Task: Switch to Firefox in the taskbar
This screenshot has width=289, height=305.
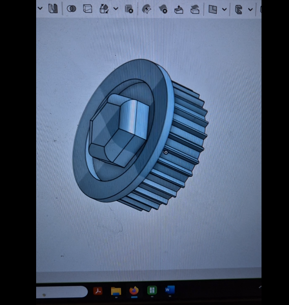Action: (x=134, y=291)
